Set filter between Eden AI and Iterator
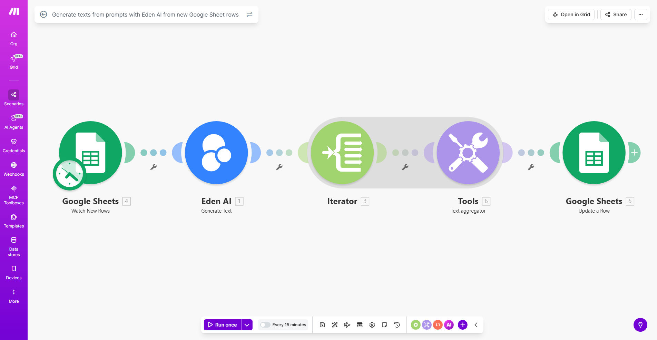 pyautogui.click(x=280, y=167)
